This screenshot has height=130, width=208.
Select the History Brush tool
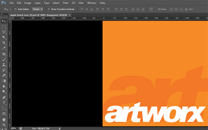tap(4, 70)
